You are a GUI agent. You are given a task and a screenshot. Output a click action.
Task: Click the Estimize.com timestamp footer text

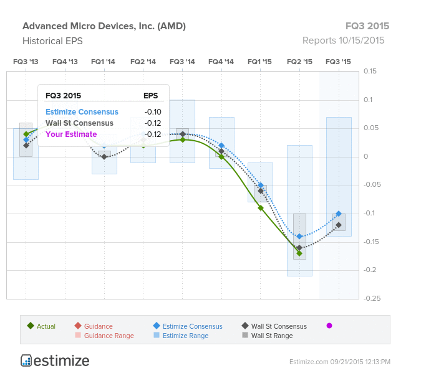[x=340, y=362]
